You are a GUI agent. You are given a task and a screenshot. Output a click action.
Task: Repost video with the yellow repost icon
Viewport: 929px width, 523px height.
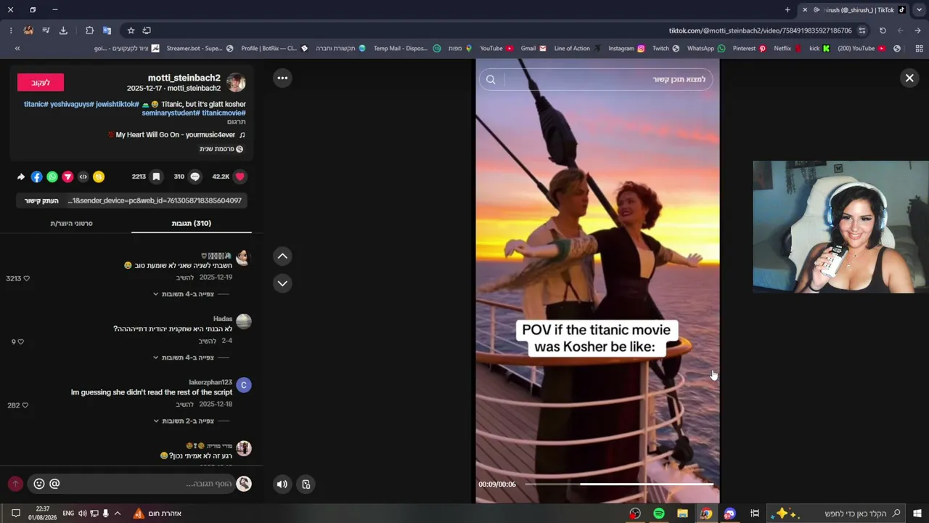tap(99, 177)
